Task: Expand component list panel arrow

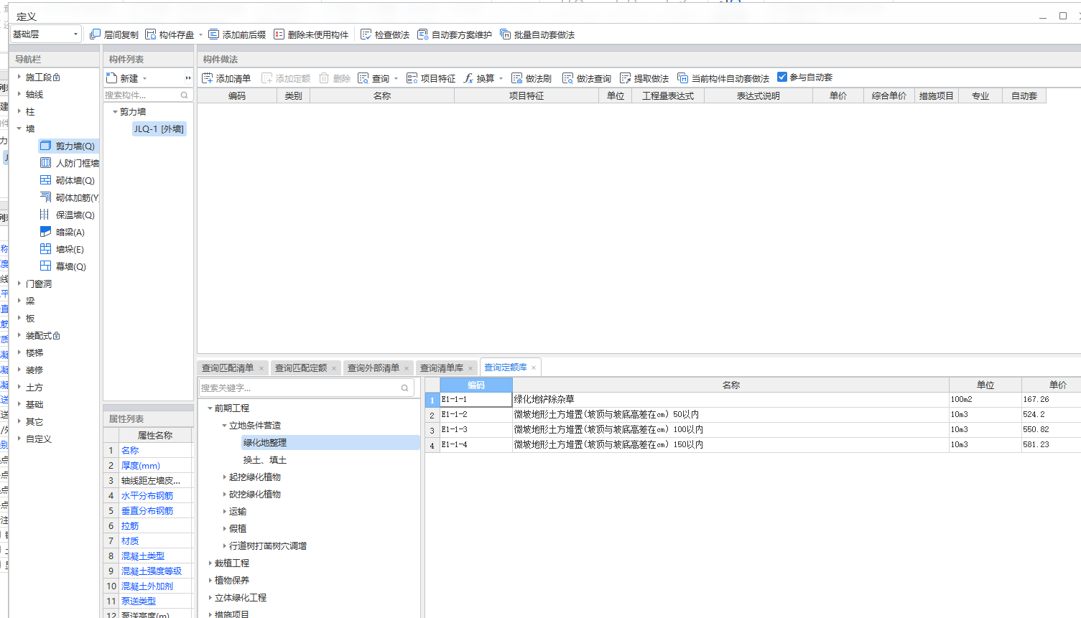Action: [x=188, y=78]
